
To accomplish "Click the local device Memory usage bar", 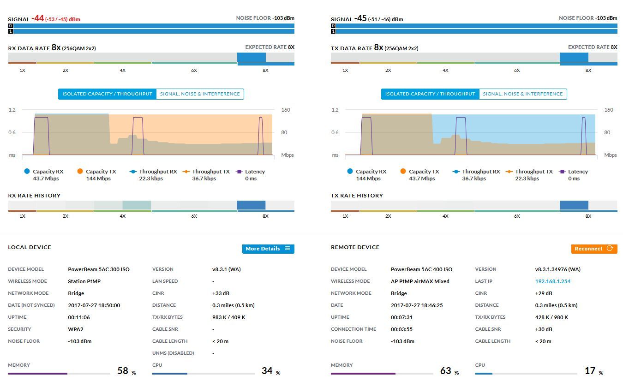I will click(x=59, y=374).
